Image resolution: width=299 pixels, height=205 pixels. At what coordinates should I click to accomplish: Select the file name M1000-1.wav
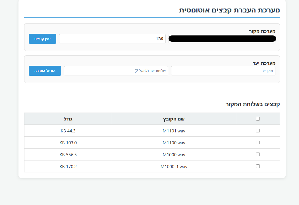pyautogui.click(x=174, y=166)
